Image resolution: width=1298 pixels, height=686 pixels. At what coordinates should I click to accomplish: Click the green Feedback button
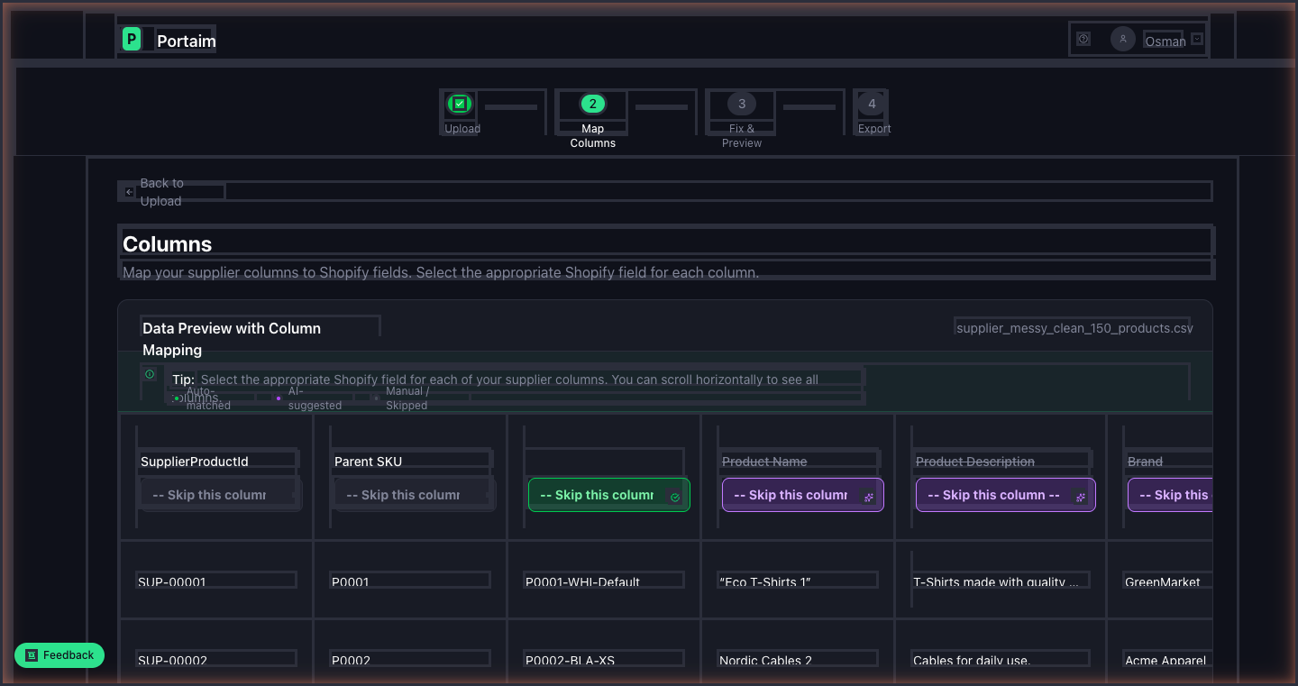[59, 655]
